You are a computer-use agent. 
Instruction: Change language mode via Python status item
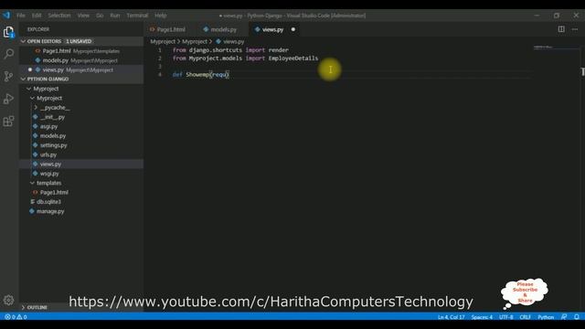(546, 317)
